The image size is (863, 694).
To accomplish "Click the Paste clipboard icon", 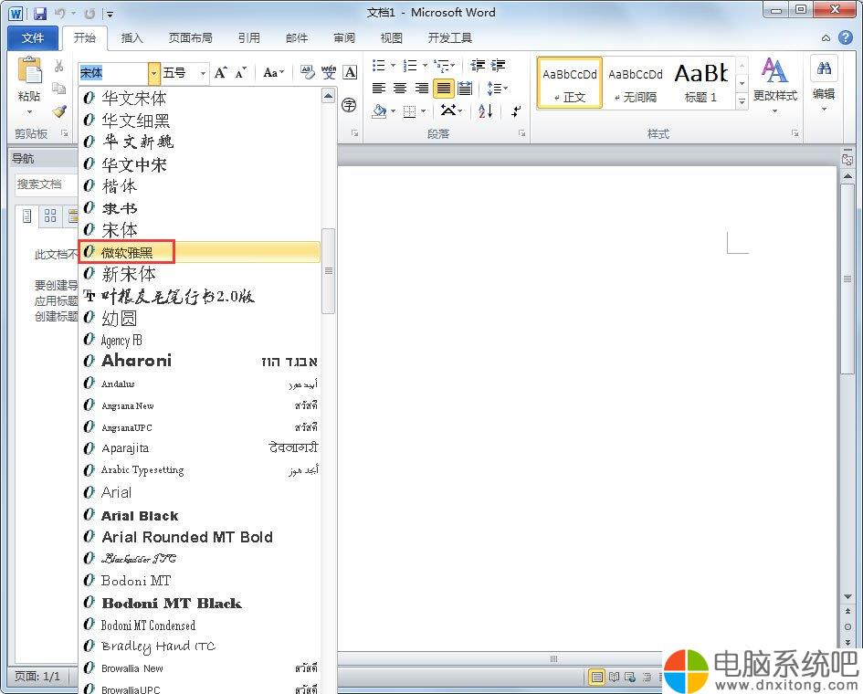I will [30, 71].
